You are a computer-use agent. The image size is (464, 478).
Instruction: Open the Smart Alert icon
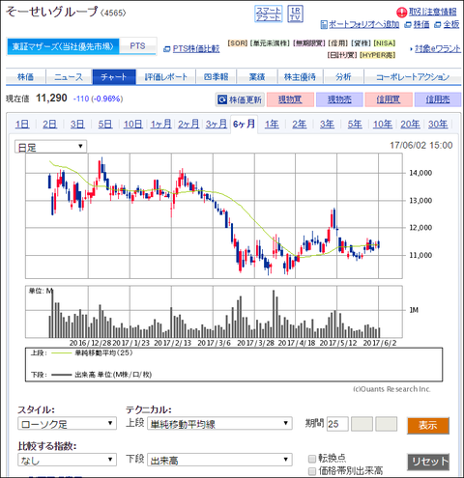269,14
